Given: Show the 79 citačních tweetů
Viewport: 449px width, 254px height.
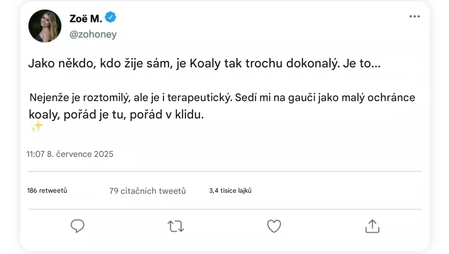Looking at the screenshot, I should point(147,191).
